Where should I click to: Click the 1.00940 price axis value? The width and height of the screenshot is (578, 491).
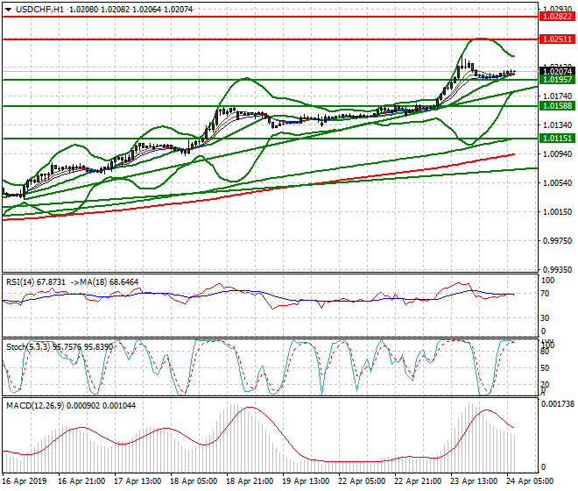click(x=558, y=154)
